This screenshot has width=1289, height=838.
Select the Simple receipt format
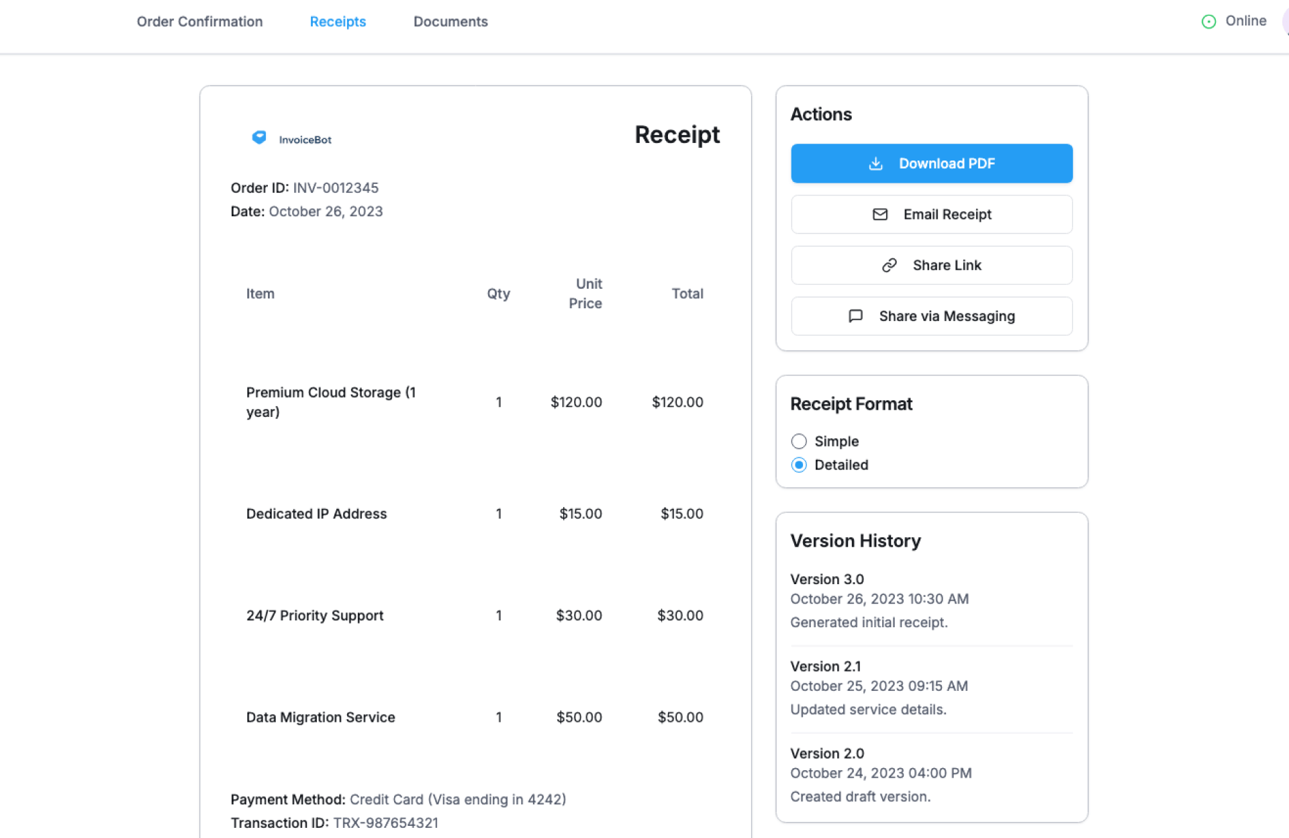tap(799, 441)
